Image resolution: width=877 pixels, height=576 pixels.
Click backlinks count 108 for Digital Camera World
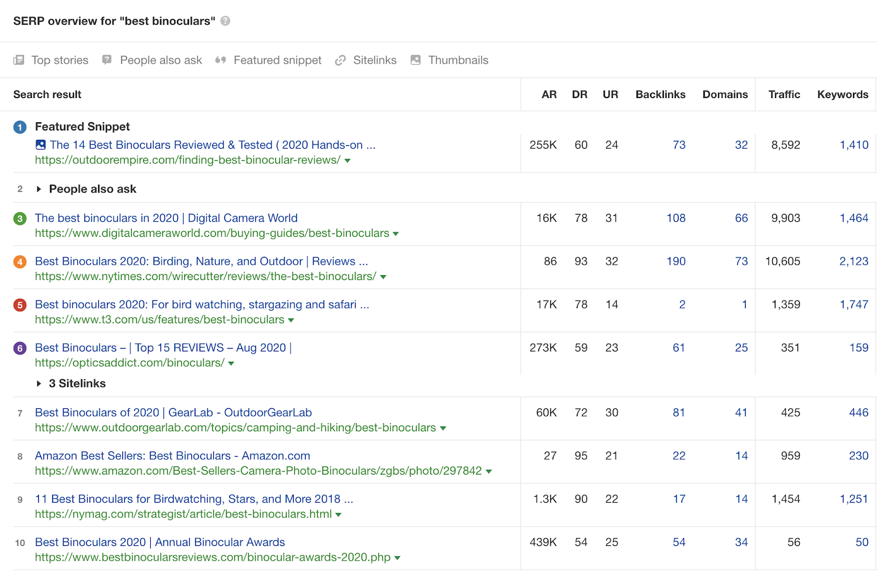pyautogui.click(x=676, y=218)
